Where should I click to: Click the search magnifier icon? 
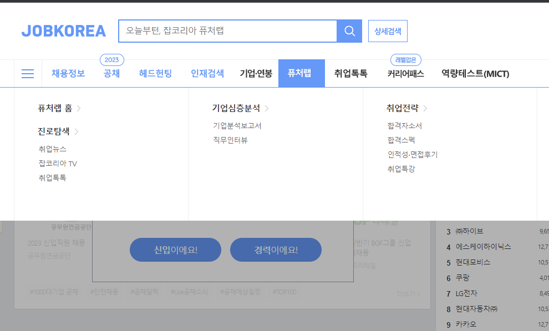click(x=349, y=30)
